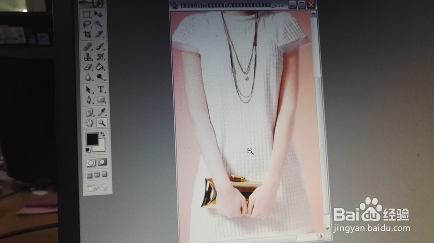The height and width of the screenshot is (243, 434).
Task: Click the Adobe Online toolbox header image
Action: [x=92, y=3]
